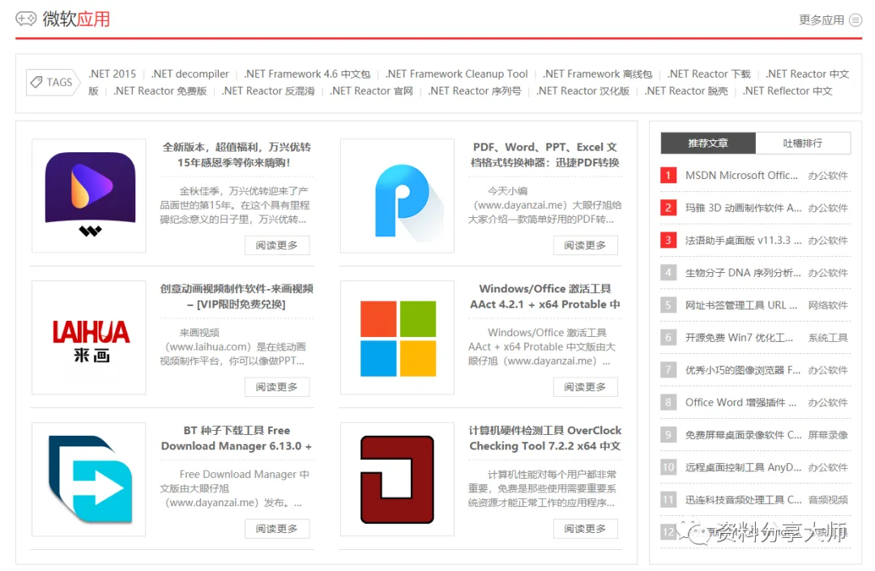
Task: Open title Windows/Office 激活工具 AAct 4.2.1
Action: [x=545, y=296]
